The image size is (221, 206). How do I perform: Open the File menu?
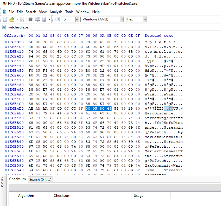click(x=11, y=12)
